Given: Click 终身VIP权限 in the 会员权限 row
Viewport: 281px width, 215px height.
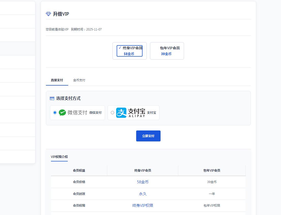Looking at the screenshot, I should pos(143,206).
